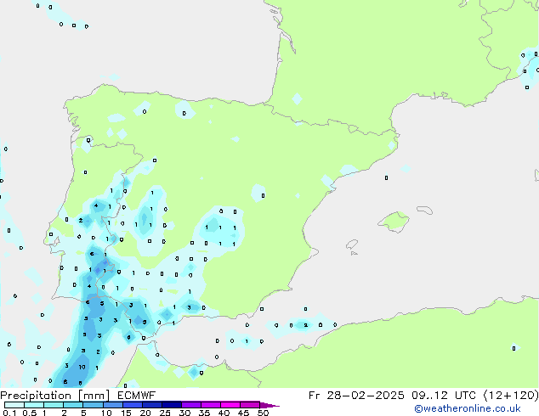This screenshot has width=539, height=416.
Task: Select legend color segment between 20 and 25
Action: tap(151, 405)
